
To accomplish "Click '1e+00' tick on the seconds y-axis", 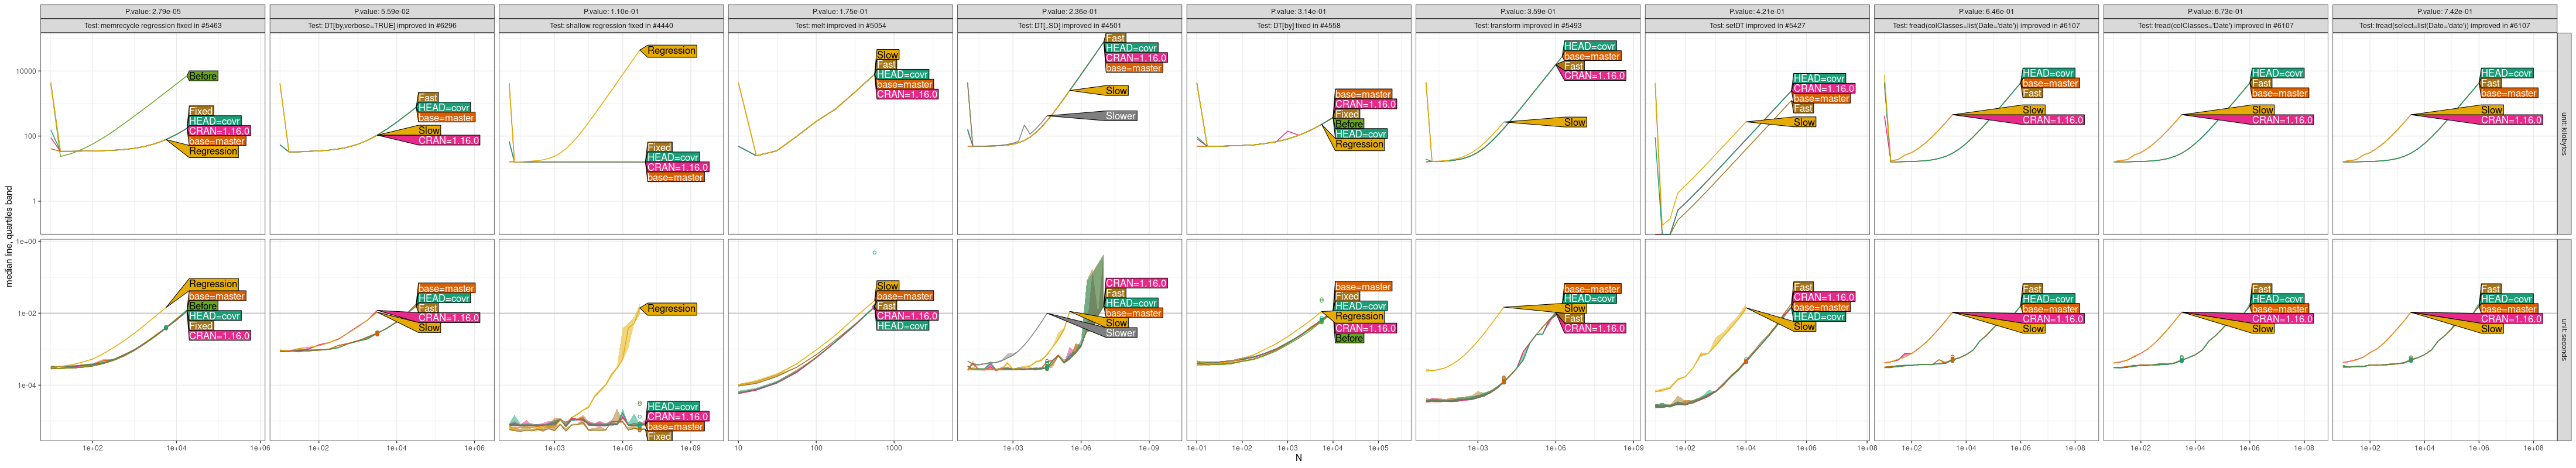I will pyautogui.click(x=27, y=242).
